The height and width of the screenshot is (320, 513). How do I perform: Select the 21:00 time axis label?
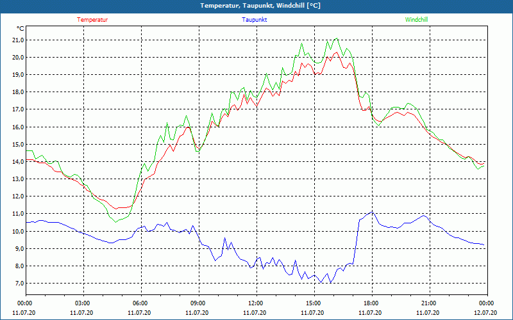[429, 303]
